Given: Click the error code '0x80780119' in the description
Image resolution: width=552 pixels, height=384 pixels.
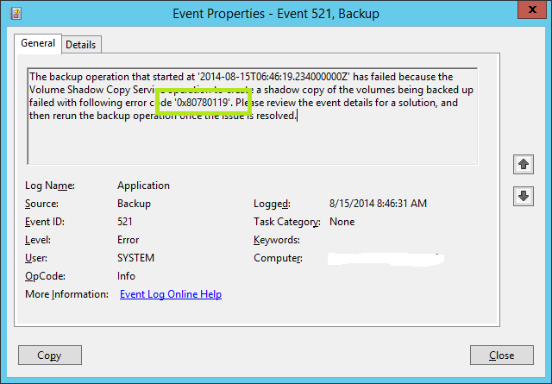Looking at the screenshot, I should click(204, 103).
